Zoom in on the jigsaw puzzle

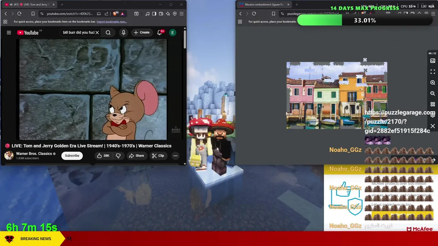pos(433,83)
